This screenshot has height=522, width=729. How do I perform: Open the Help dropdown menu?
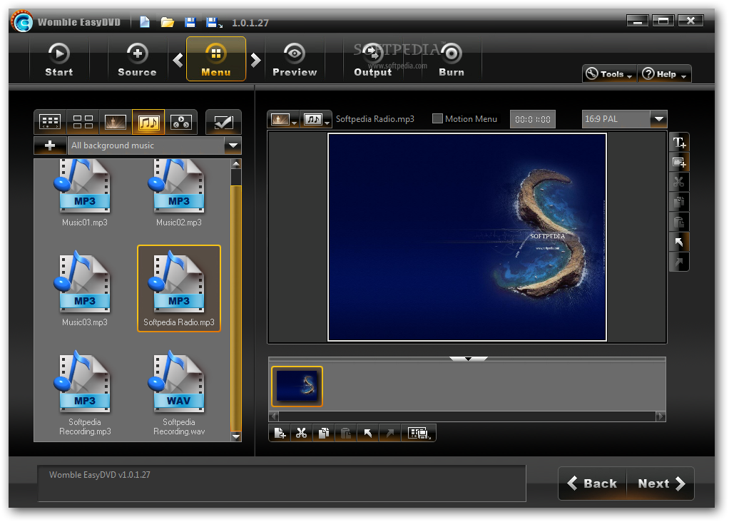(x=664, y=74)
